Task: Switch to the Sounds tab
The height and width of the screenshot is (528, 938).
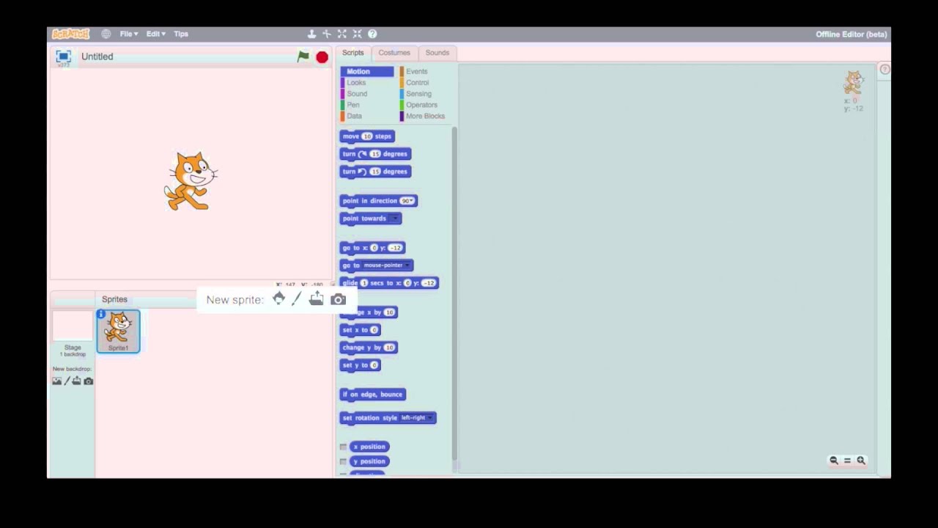Action: 437,53
